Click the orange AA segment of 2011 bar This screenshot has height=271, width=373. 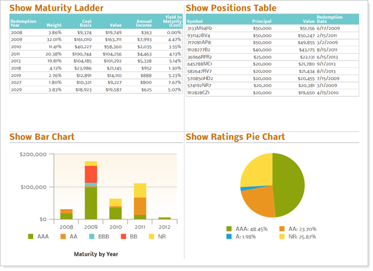(140, 206)
